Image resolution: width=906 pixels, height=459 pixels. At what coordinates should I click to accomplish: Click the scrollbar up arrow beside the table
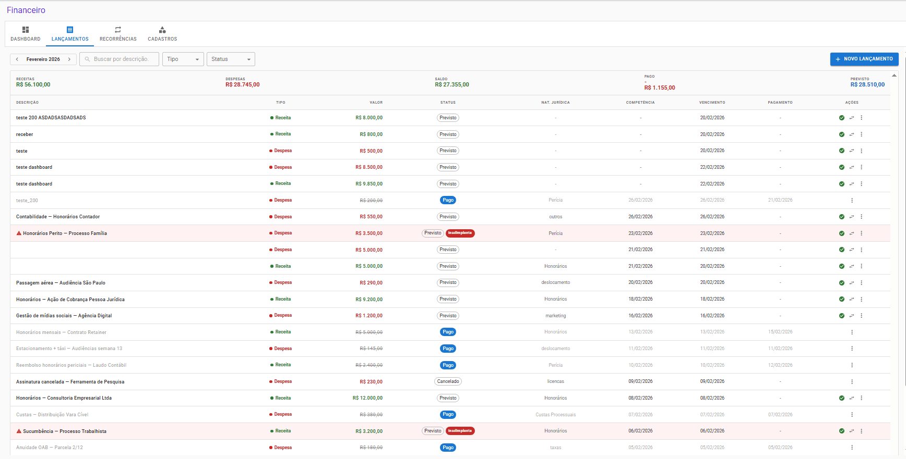[894, 76]
